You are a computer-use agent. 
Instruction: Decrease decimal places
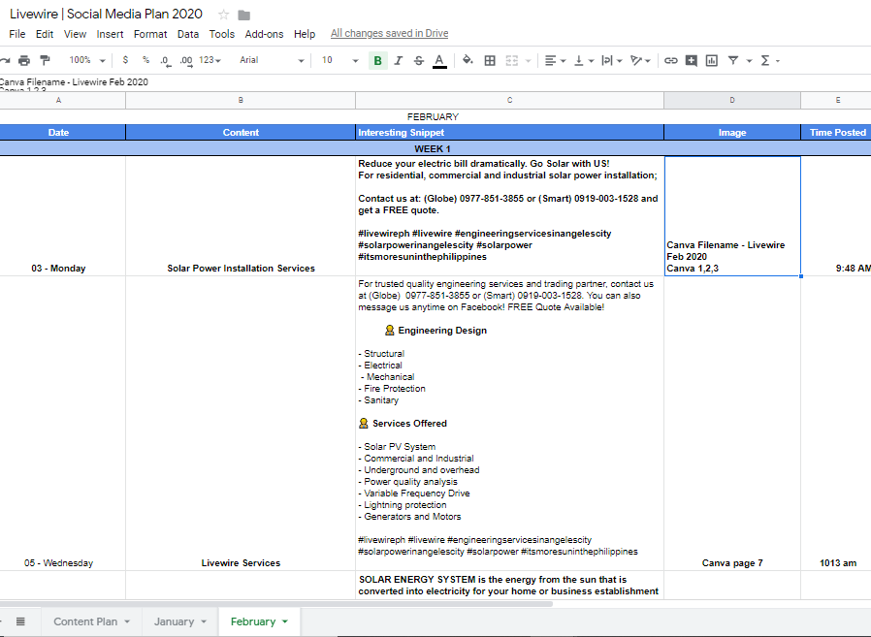[x=166, y=60]
